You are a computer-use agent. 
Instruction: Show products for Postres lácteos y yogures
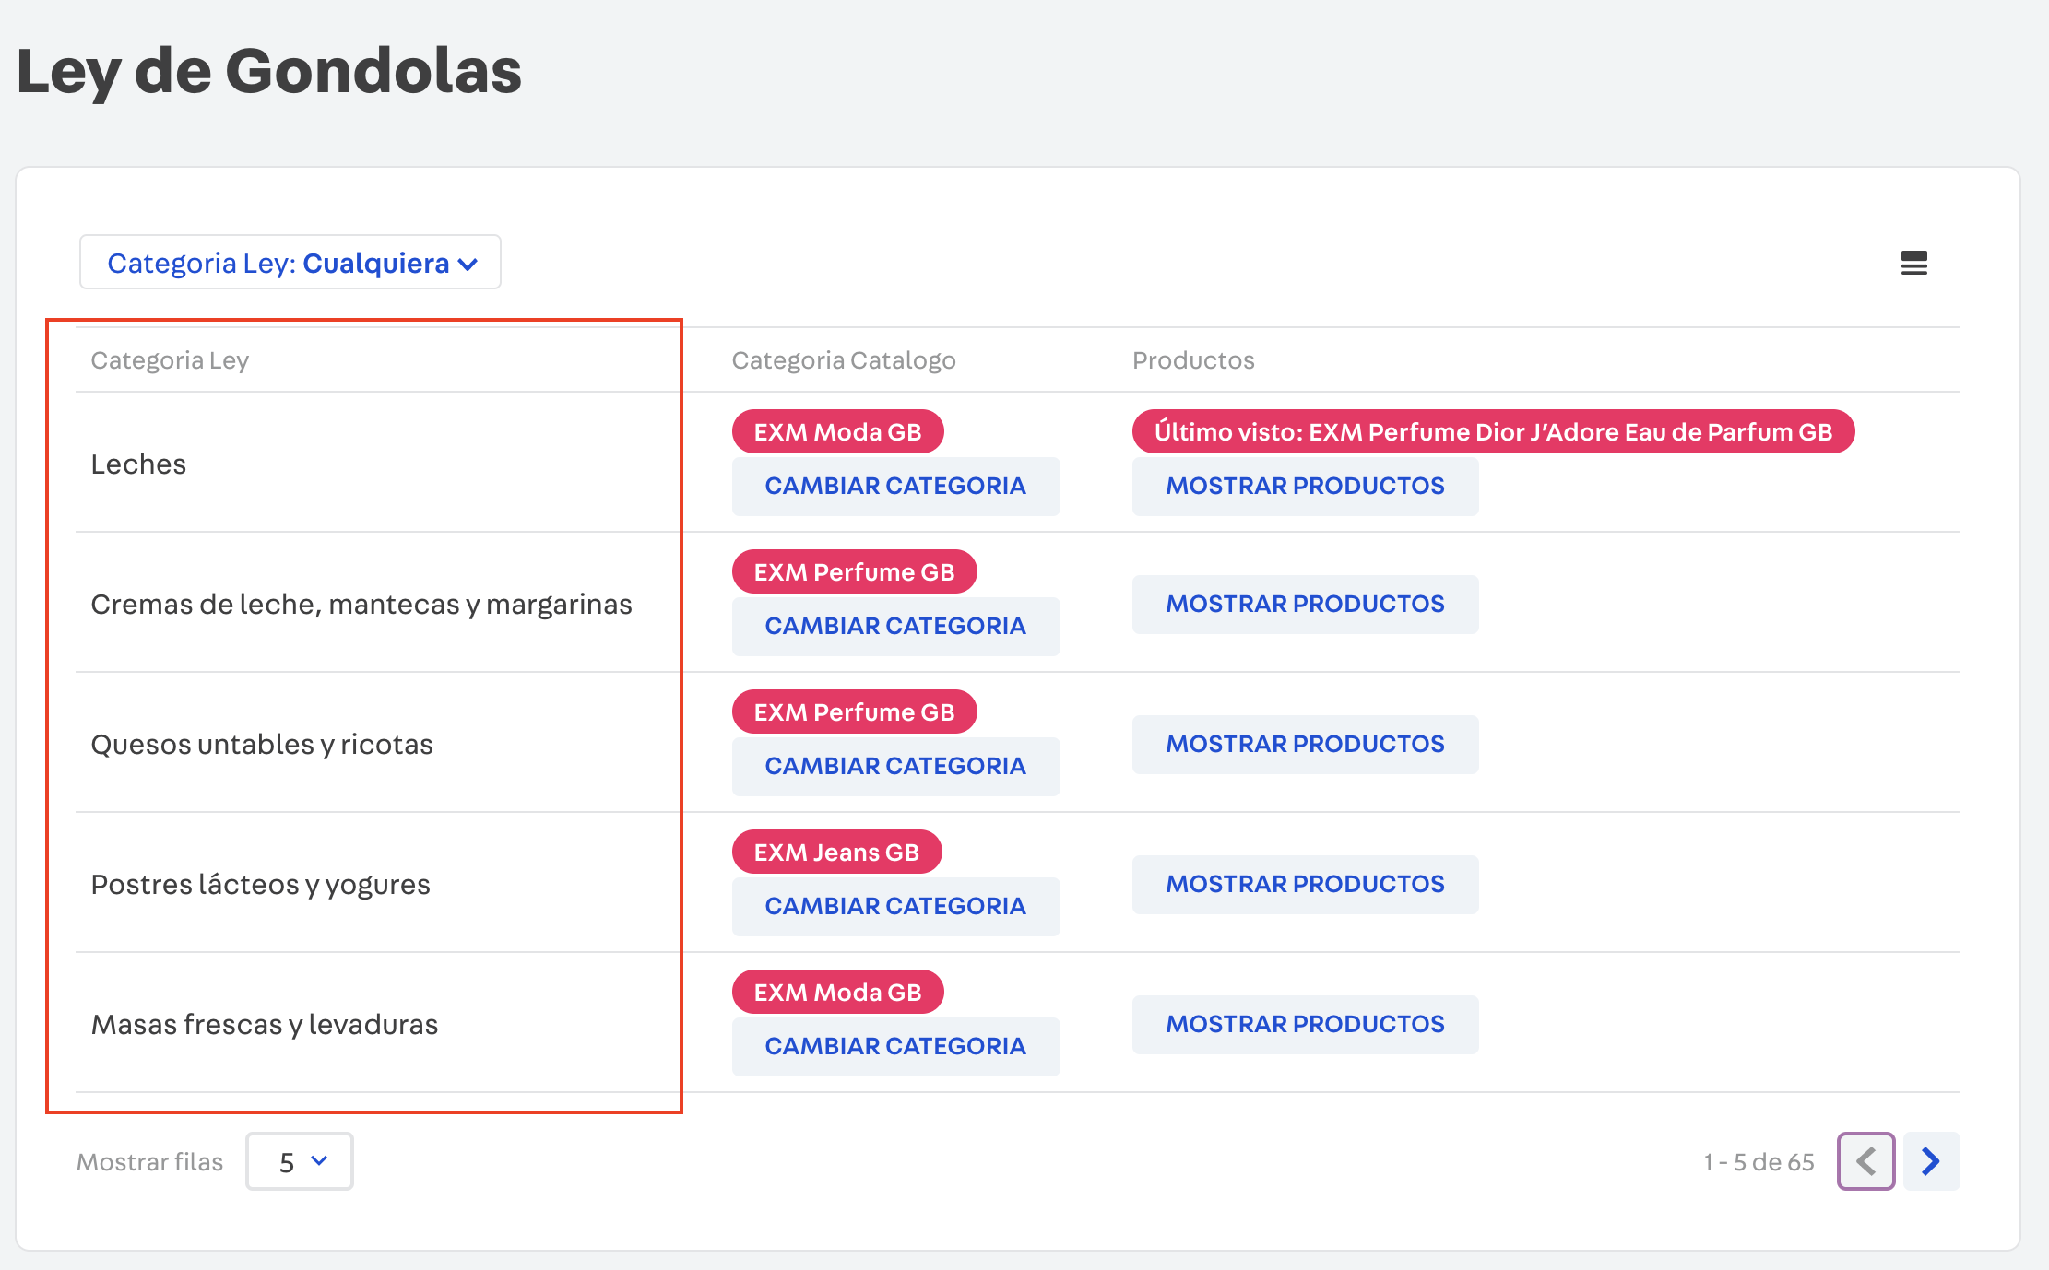coord(1305,885)
